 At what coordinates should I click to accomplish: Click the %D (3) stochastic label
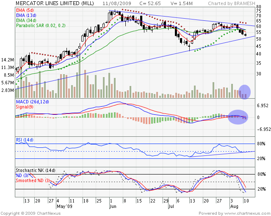point(22,175)
